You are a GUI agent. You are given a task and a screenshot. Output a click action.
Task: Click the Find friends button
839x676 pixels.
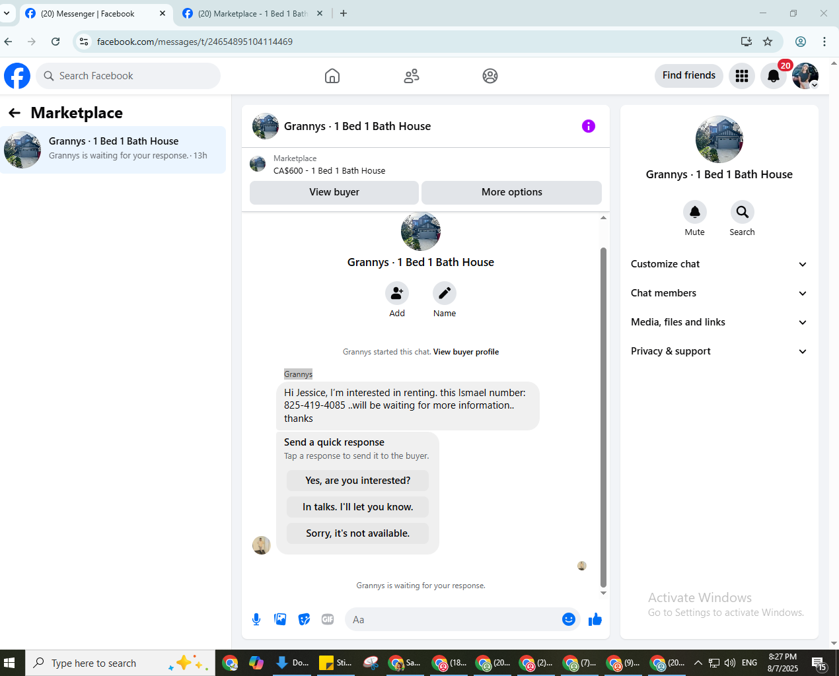coord(689,75)
